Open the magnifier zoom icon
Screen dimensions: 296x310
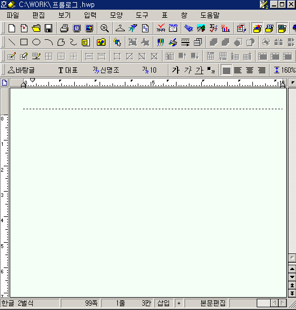click(104, 29)
